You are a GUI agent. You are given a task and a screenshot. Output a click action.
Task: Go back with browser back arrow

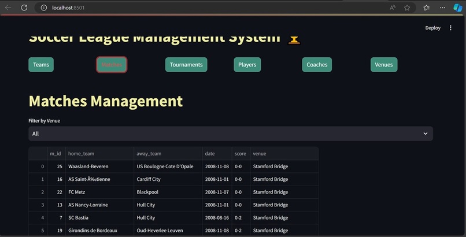click(8, 8)
